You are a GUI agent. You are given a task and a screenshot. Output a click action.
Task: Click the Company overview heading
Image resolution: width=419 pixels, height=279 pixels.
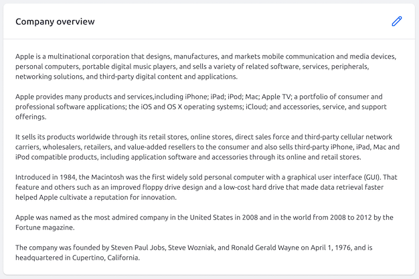[x=55, y=21]
